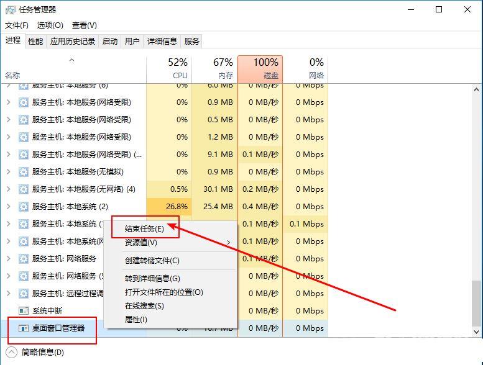483x365 pixels.
Task: Choose 在线搜索(S) in context menu
Action: click(144, 306)
